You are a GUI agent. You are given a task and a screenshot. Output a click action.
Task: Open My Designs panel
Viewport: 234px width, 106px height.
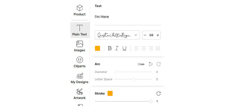pyautogui.click(x=80, y=78)
